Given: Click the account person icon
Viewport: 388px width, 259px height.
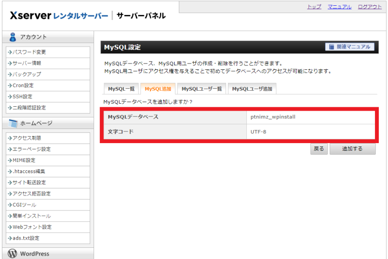Looking at the screenshot, I should (x=13, y=37).
